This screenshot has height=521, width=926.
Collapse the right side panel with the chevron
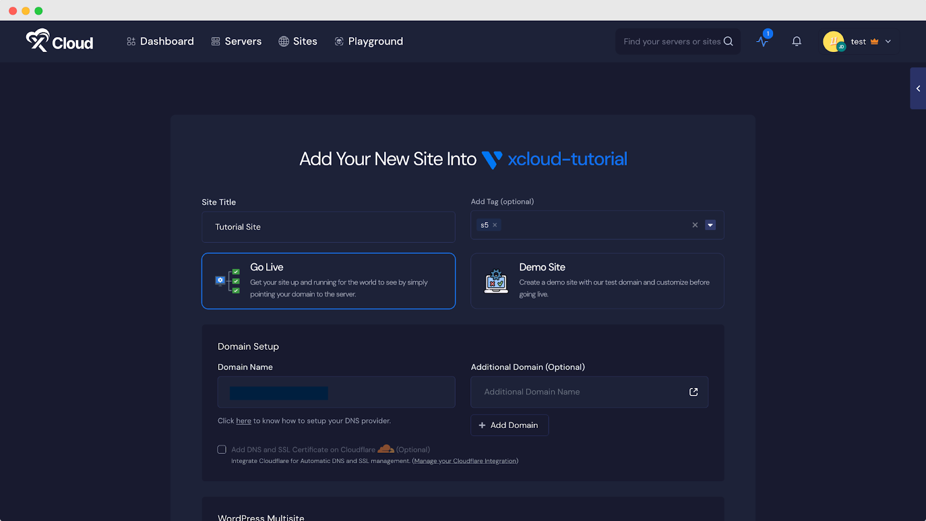(918, 88)
